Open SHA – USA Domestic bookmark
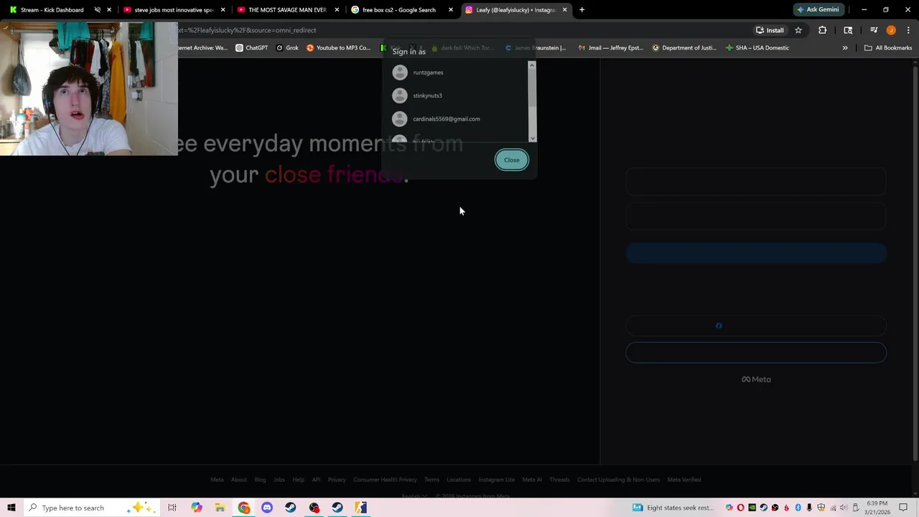This screenshot has width=919, height=517. point(757,48)
